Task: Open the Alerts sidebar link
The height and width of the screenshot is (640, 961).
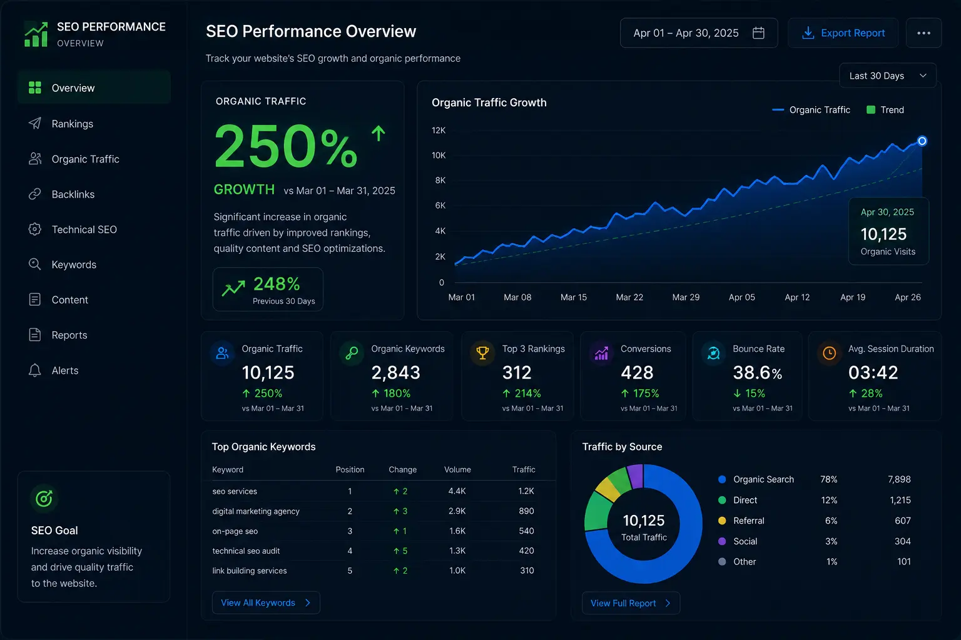Action: [x=94, y=371]
